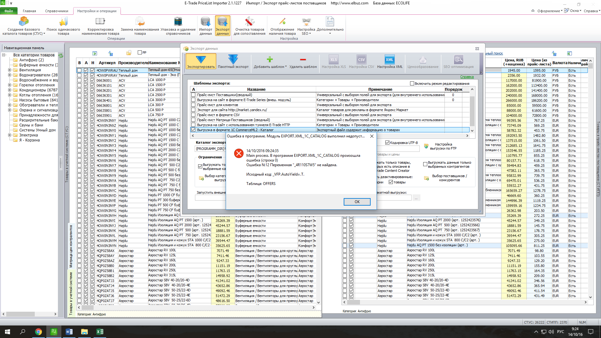
Task: Uncheck the 1C CommerceML2 Catalog template
Action: click(x=193, y=130)
